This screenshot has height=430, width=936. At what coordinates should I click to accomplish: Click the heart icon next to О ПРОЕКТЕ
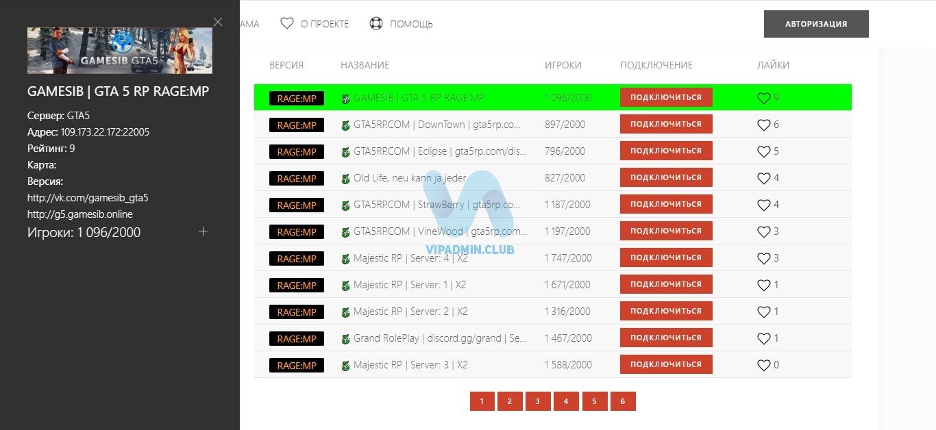(x=287, y=24)
